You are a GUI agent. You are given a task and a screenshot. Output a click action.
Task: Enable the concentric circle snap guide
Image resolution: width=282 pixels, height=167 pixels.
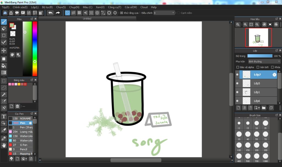click(97, 13)
